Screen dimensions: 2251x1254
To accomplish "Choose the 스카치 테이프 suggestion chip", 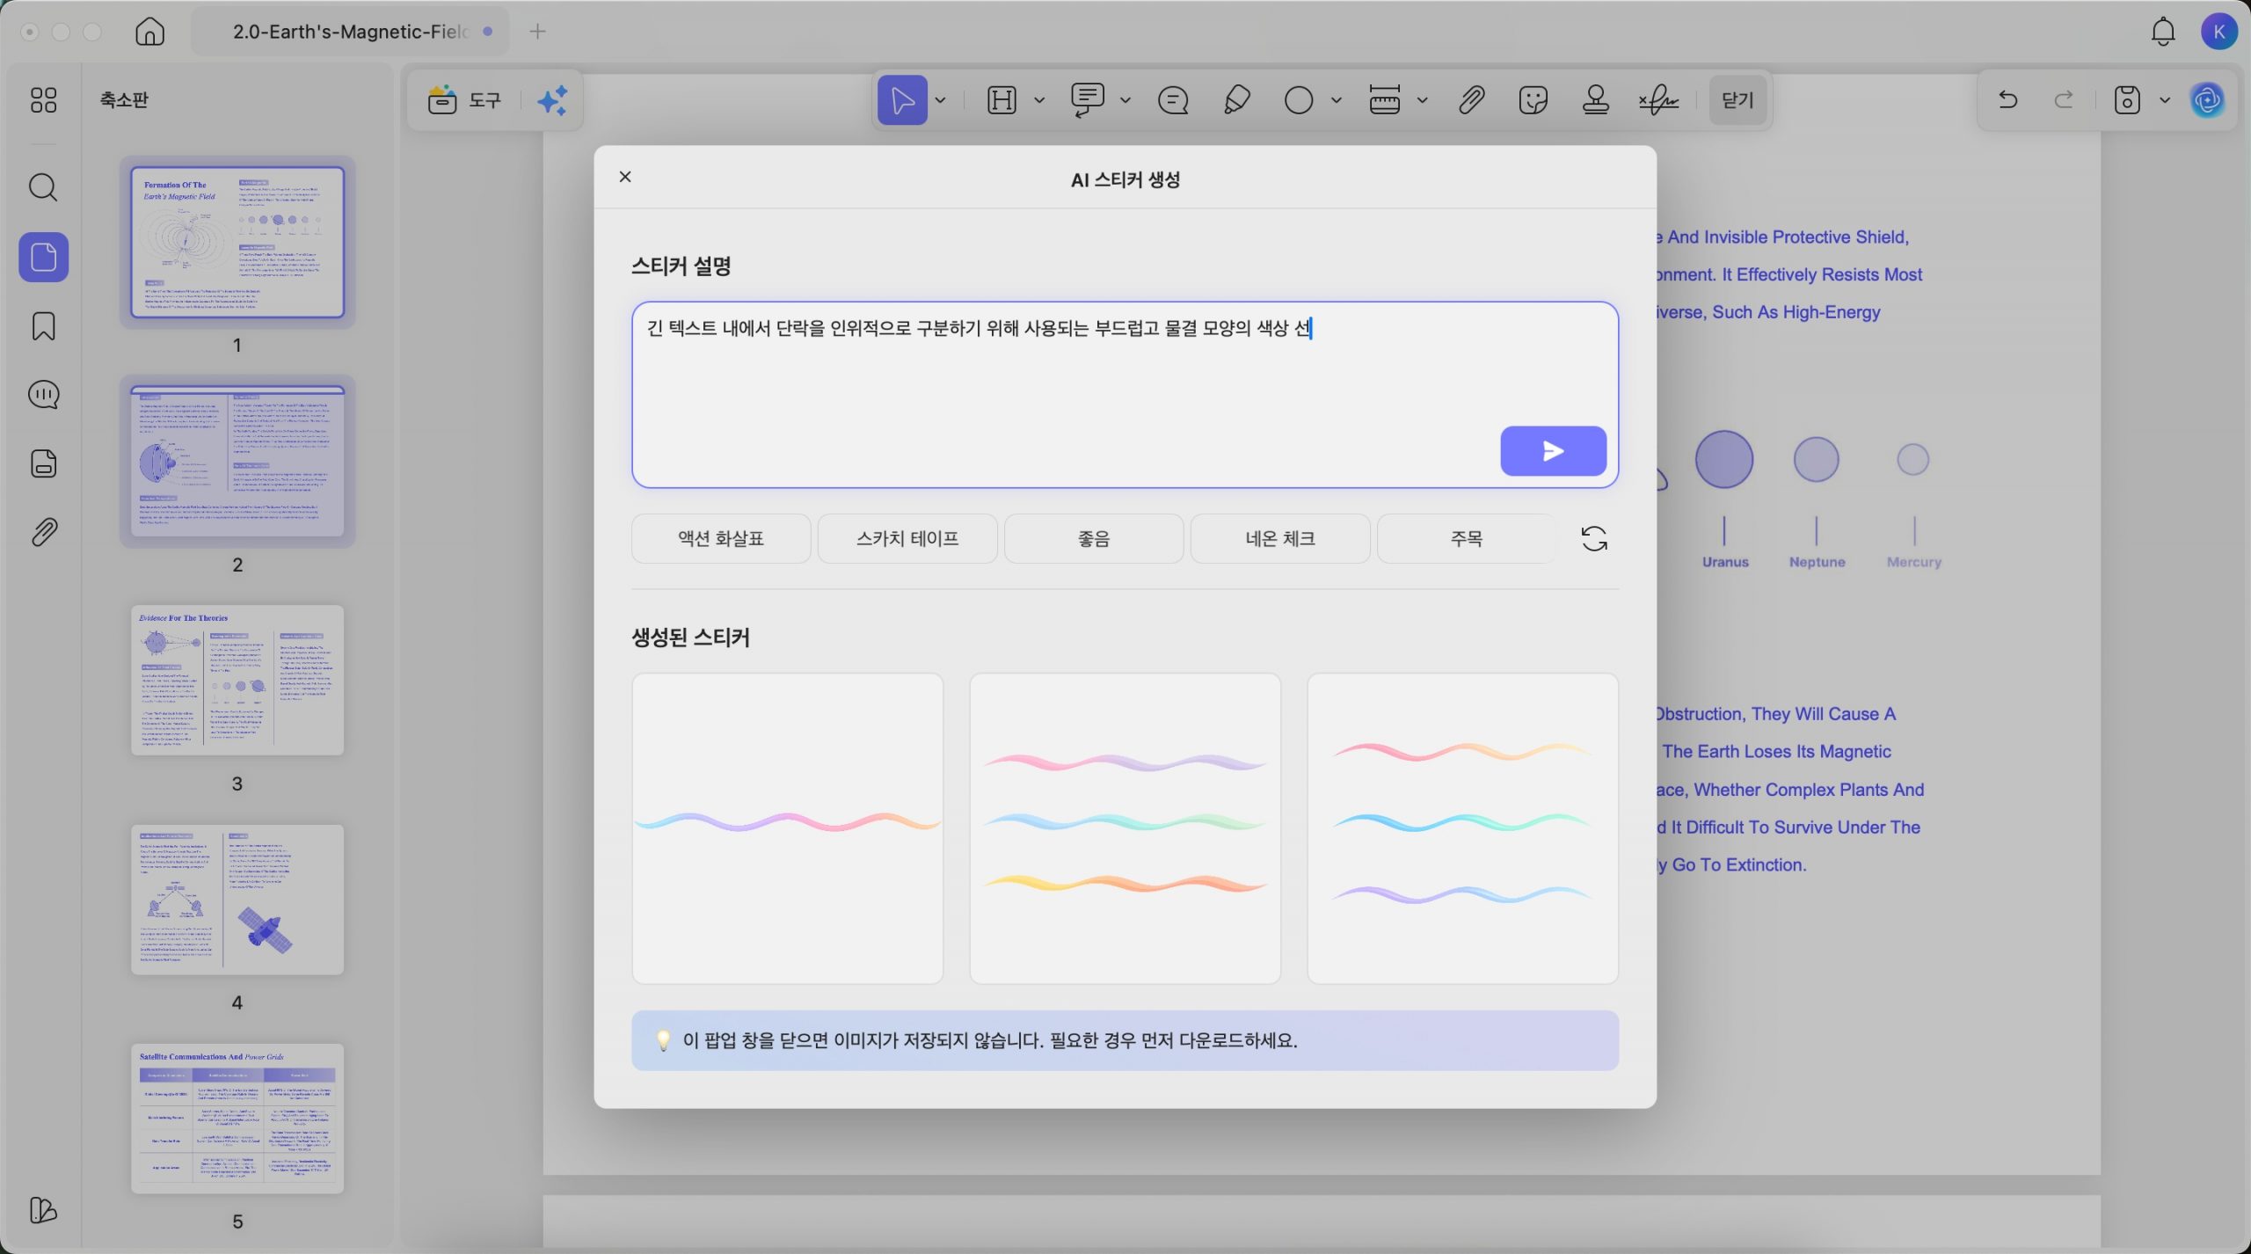I will coord(907,538).
